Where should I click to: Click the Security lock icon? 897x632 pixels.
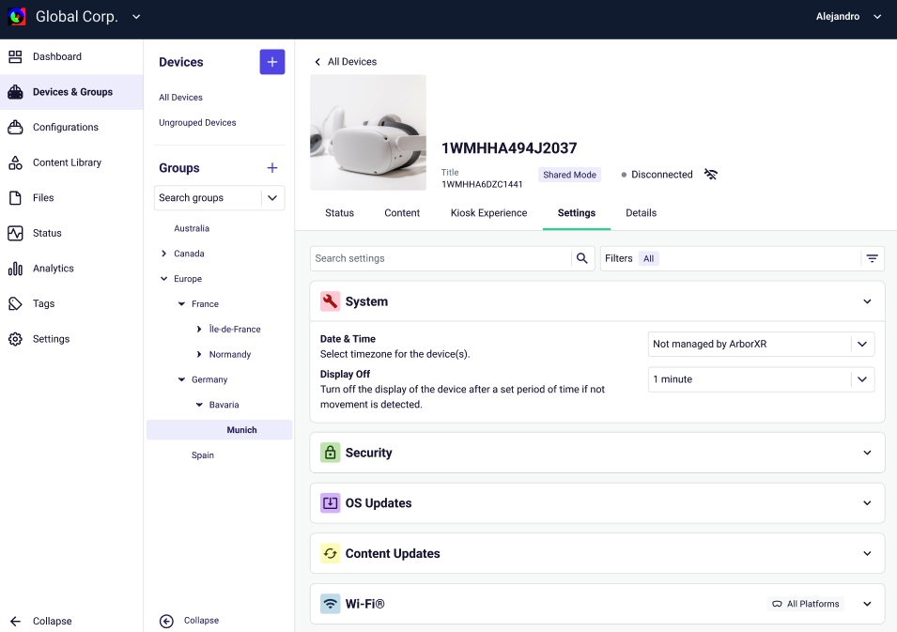330,453
